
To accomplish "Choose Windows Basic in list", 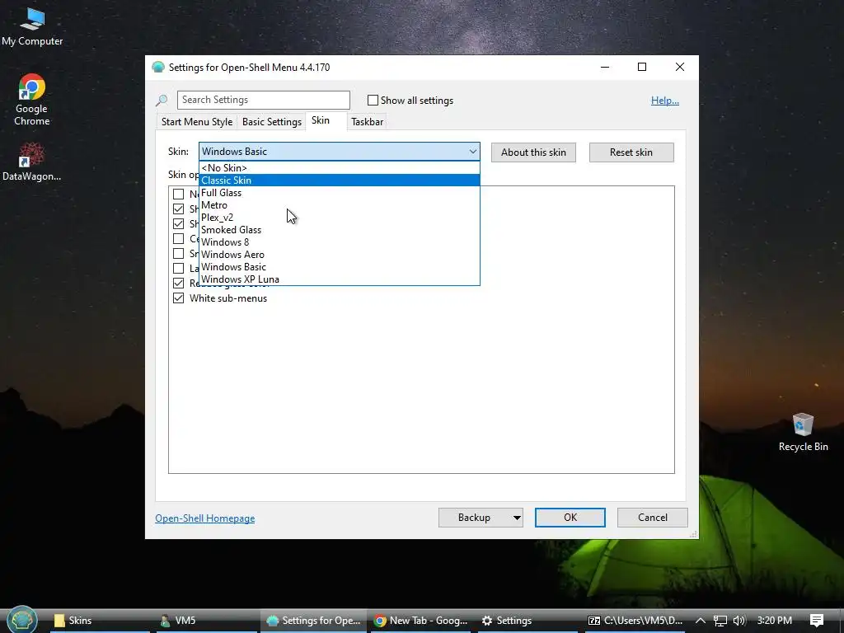I will [339, 267].
